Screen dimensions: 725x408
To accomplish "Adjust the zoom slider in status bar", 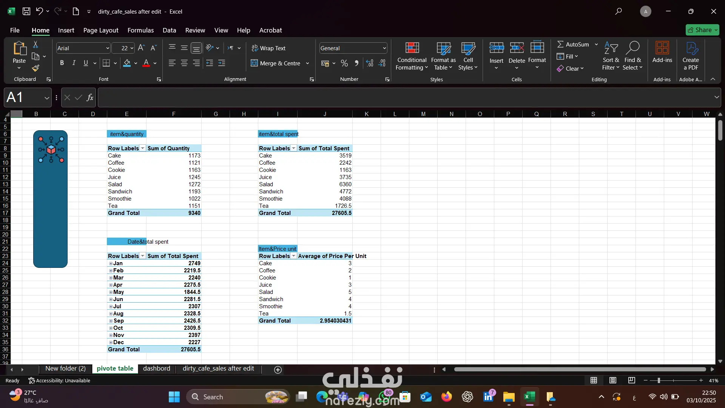I will point(659,380).
